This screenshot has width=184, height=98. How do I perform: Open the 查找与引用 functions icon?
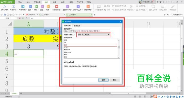click(x=67, y=6)
